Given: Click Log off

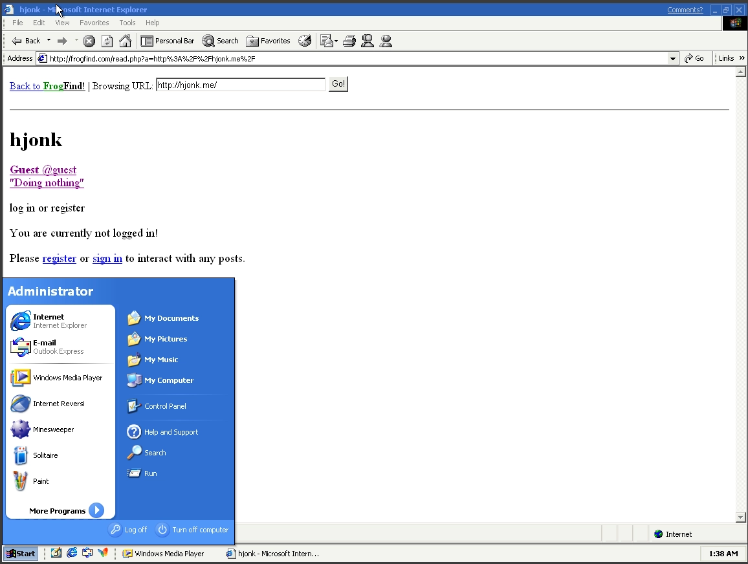Looking at the screenshot, I should (128, 530).
